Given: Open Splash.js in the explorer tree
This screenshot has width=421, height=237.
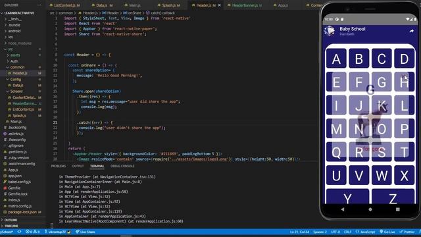Looking at the screenshot, I should [x=19, y=116].
